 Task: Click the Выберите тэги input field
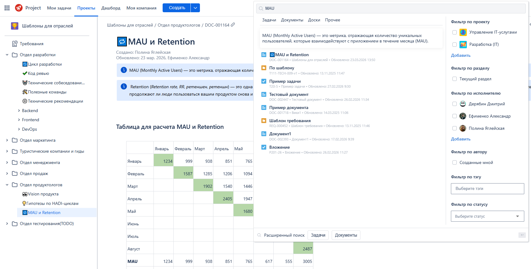click(x=487, y=189)
